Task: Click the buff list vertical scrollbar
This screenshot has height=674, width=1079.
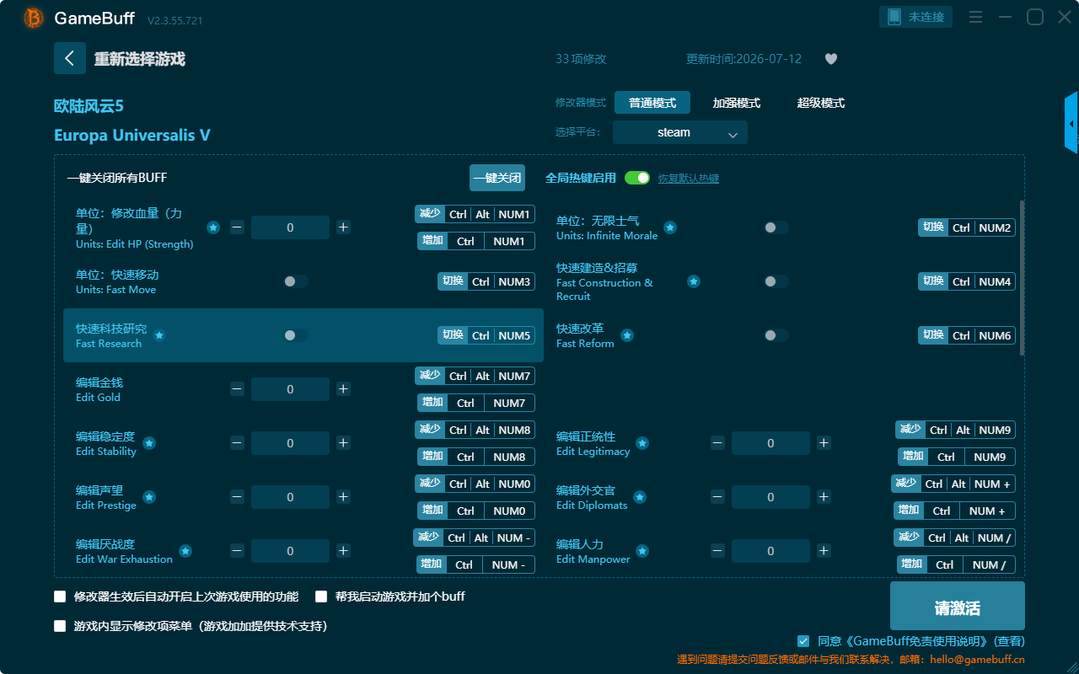Action: pyautogui.click(x=1023, y=278)
